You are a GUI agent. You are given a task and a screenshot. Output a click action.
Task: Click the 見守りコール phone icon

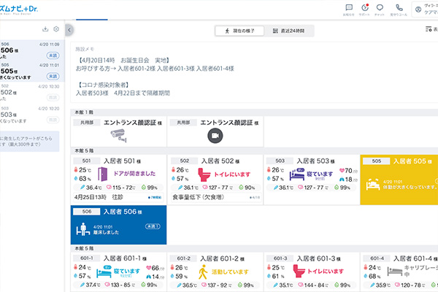click(x=398, y=9)
